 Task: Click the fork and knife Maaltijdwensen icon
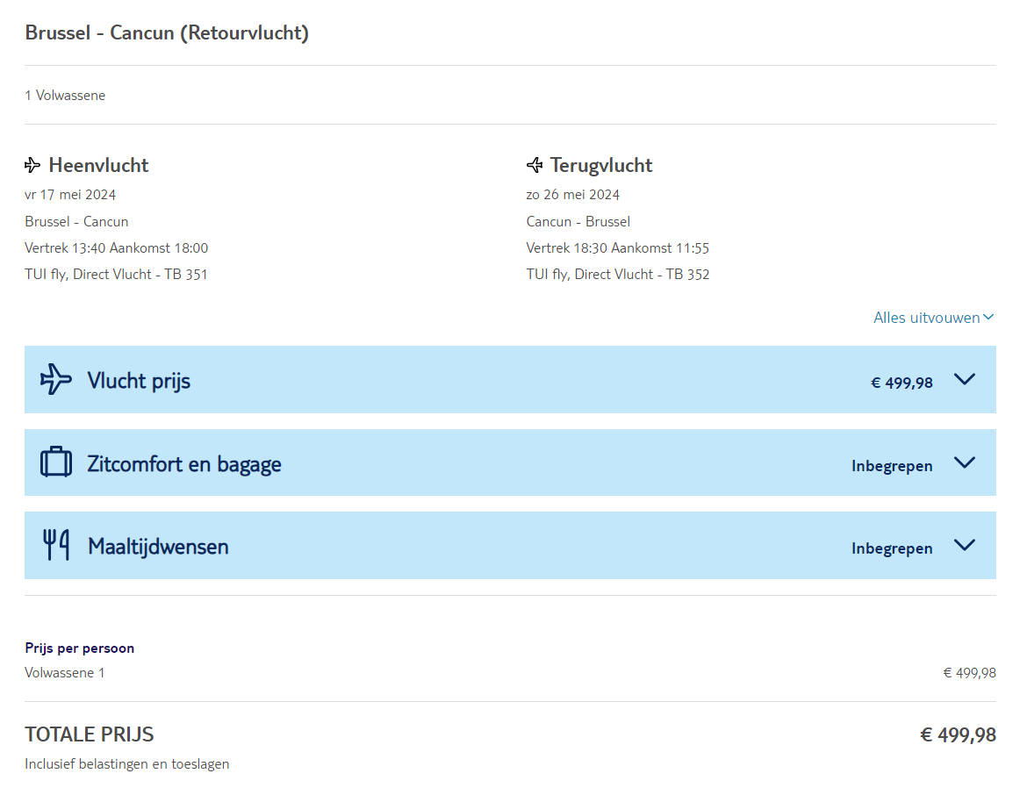[56, 545]
